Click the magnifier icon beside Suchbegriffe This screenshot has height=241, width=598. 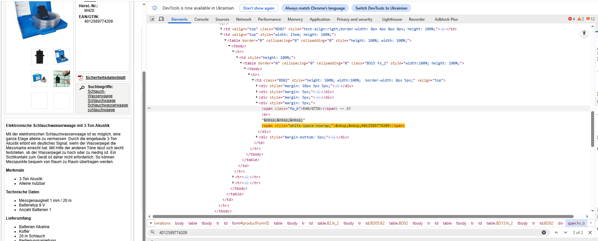click(x=82, y=87)
